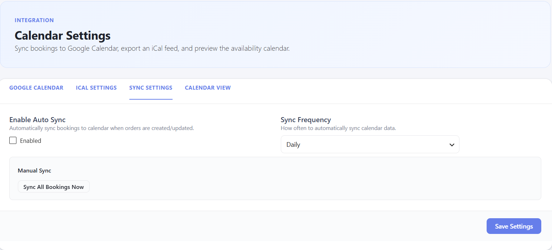Click the 'Enabled' checkbox label text

tap(30, 141)
